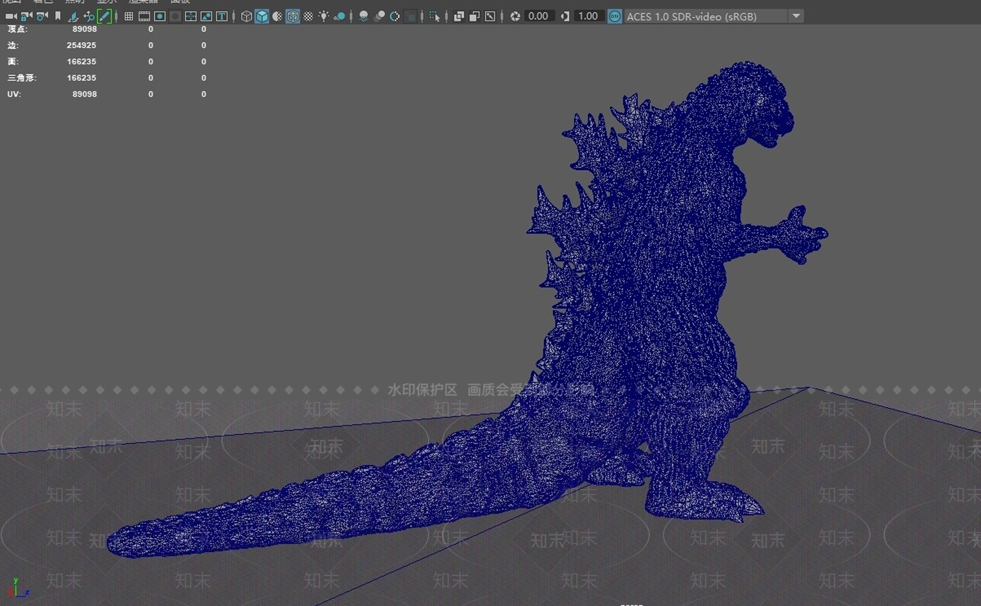Toggle the Safe Title overlay
The height and width of the screenshot is (606, 981).
tap(222, 17)
